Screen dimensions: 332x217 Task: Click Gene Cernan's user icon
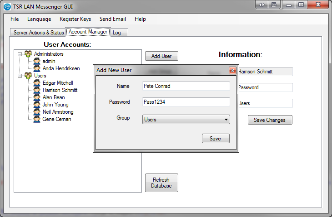37,119
